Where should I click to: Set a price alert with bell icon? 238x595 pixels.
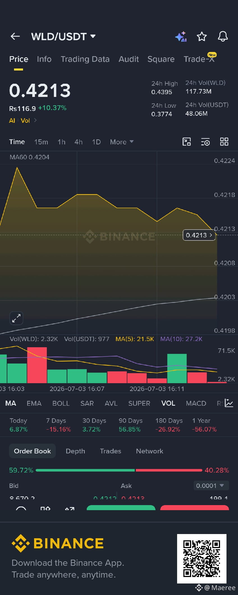223,37
